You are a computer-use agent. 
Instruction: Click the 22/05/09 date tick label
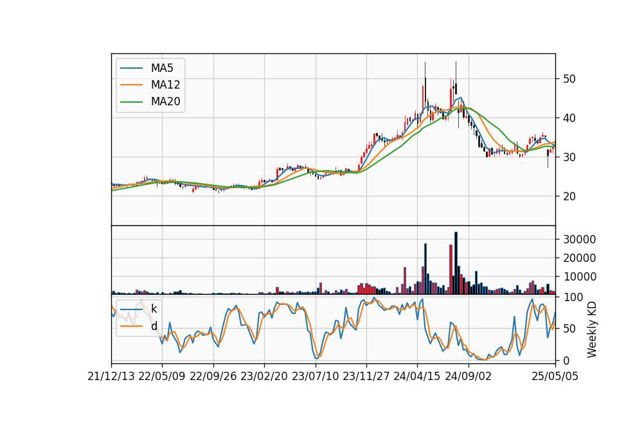162,376
